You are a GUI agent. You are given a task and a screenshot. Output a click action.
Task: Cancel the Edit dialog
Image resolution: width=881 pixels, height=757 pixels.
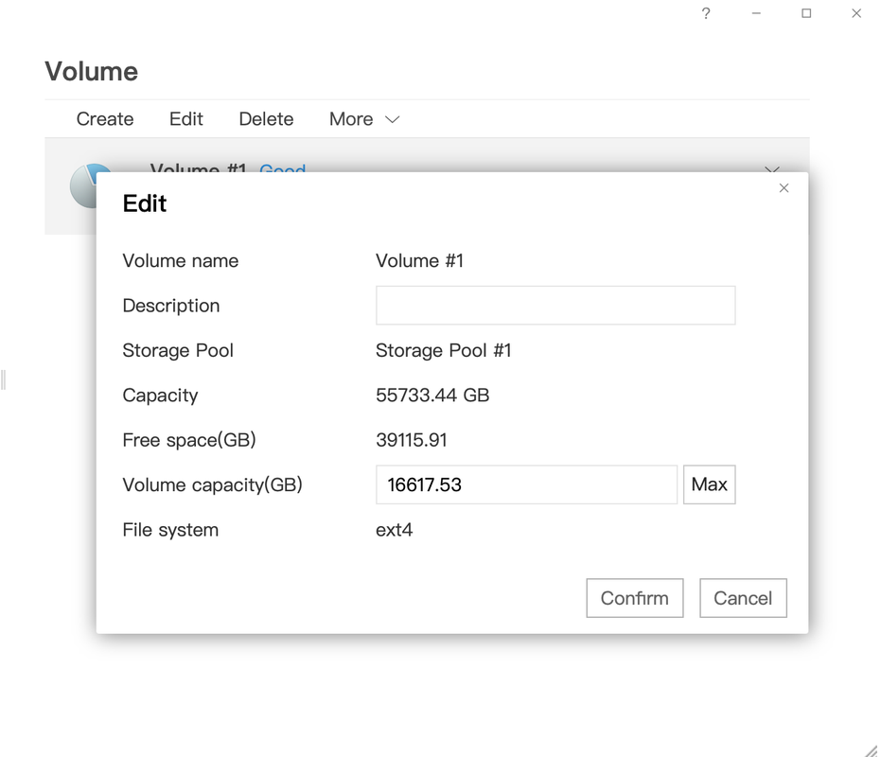point(743,598)
